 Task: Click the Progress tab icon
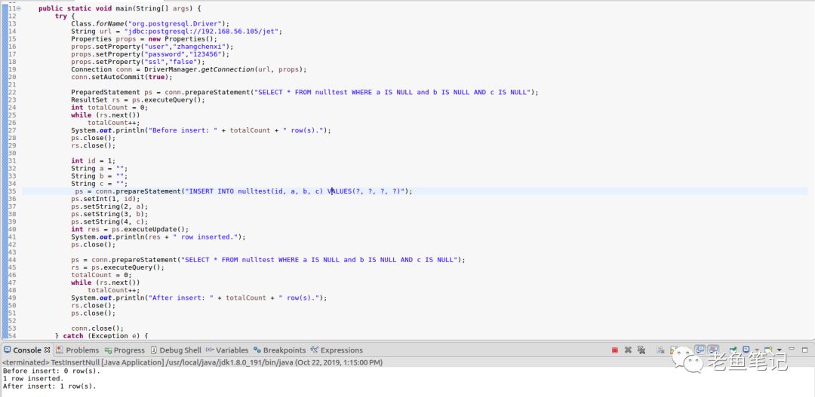pyautogui.click(x=108, y=350)
